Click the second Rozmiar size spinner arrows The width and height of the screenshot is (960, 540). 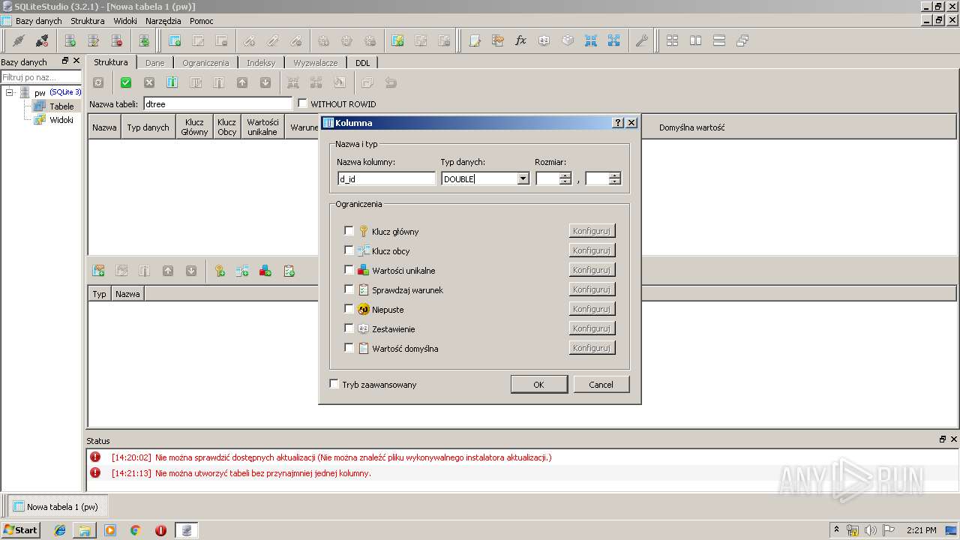click(615, 178)
